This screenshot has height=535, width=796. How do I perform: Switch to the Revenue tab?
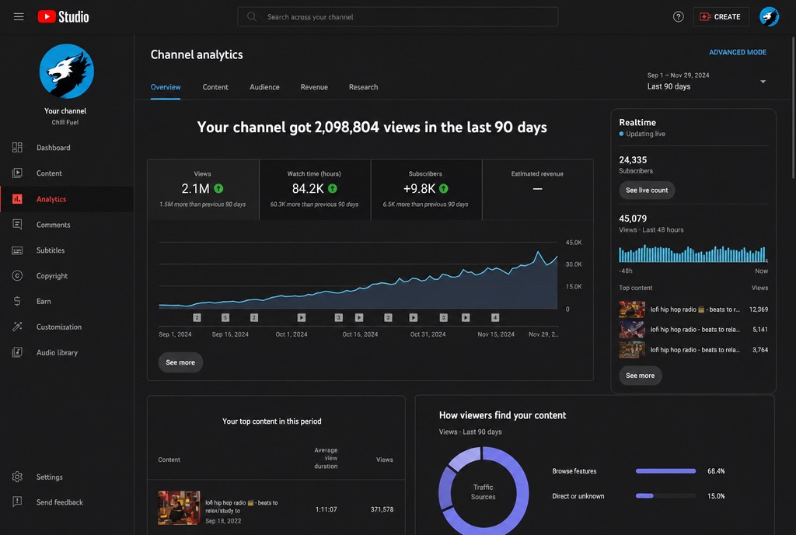314,87
